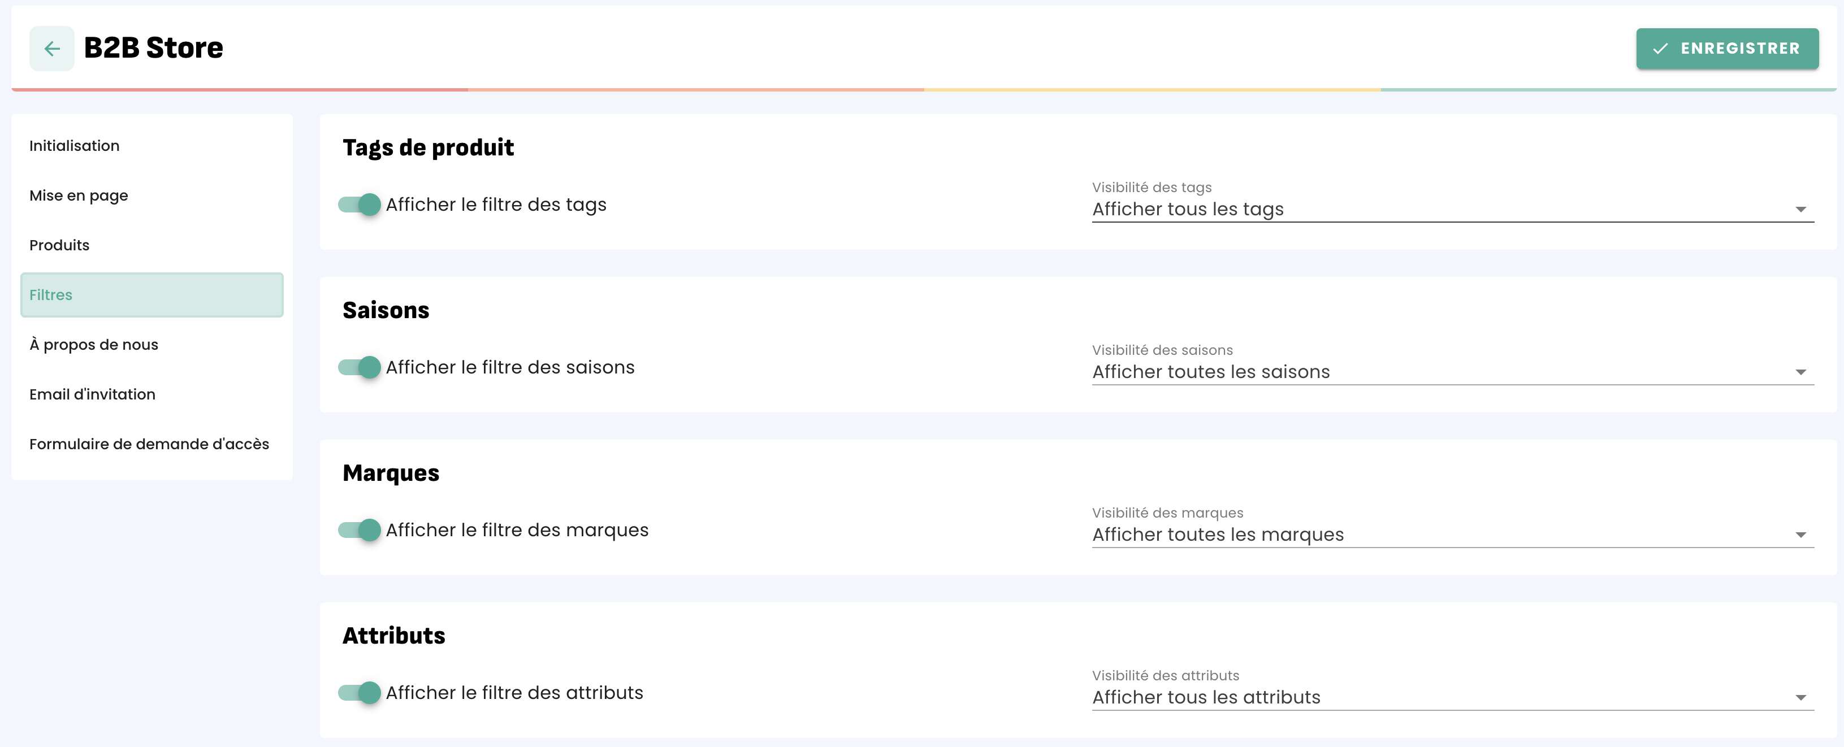Open the Initialisation section
Image resolution: width=1844 pixels, height=747 pixels.
click(x=75, y=146)
